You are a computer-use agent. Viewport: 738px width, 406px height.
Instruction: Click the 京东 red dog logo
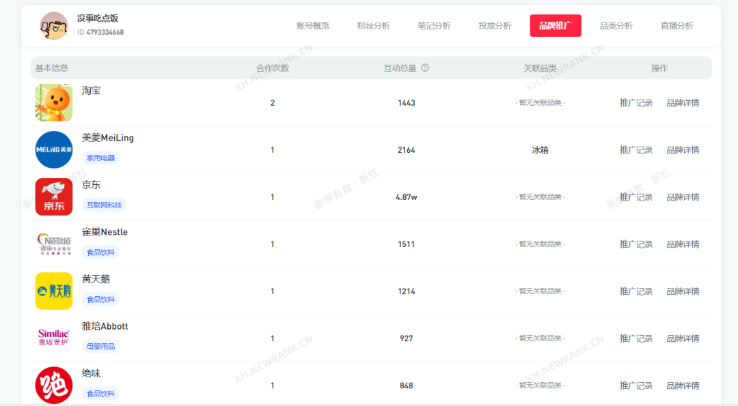tap(54, 197)
